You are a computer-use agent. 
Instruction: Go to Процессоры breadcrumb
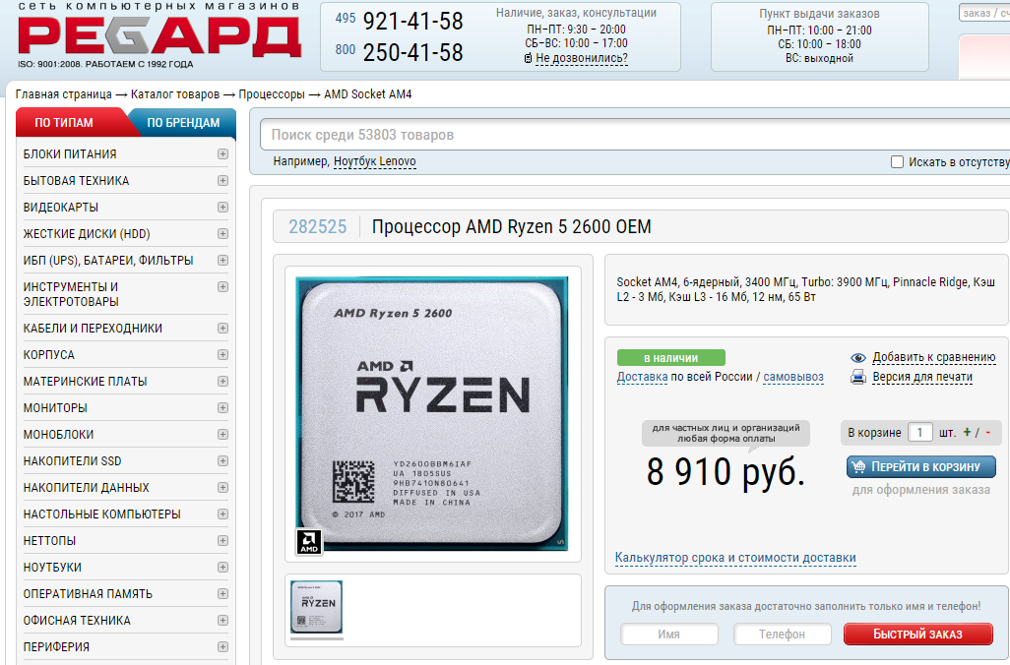(x=272, y=94)
